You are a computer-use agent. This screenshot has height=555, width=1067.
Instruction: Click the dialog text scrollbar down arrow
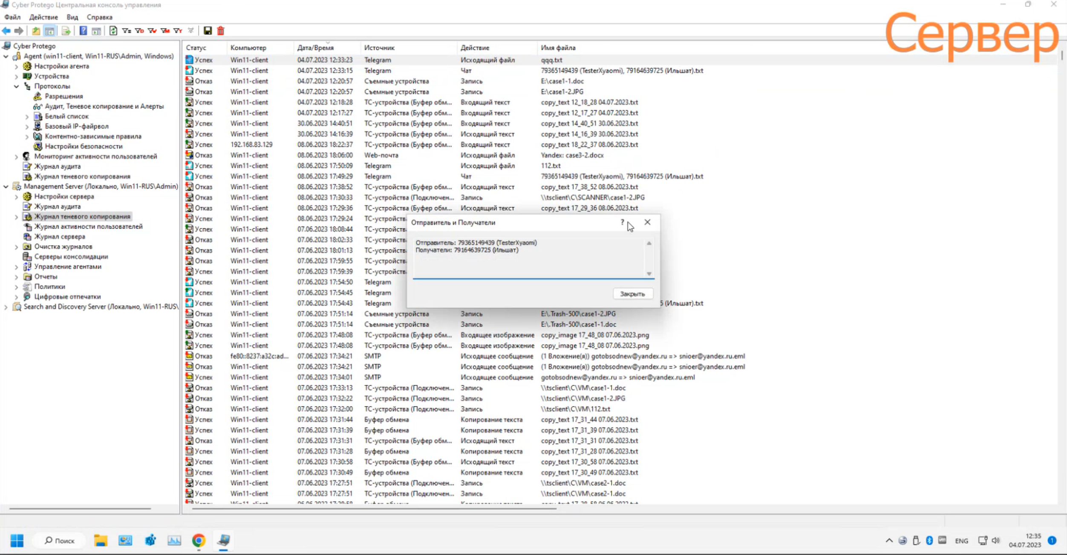tap(649, 274)
